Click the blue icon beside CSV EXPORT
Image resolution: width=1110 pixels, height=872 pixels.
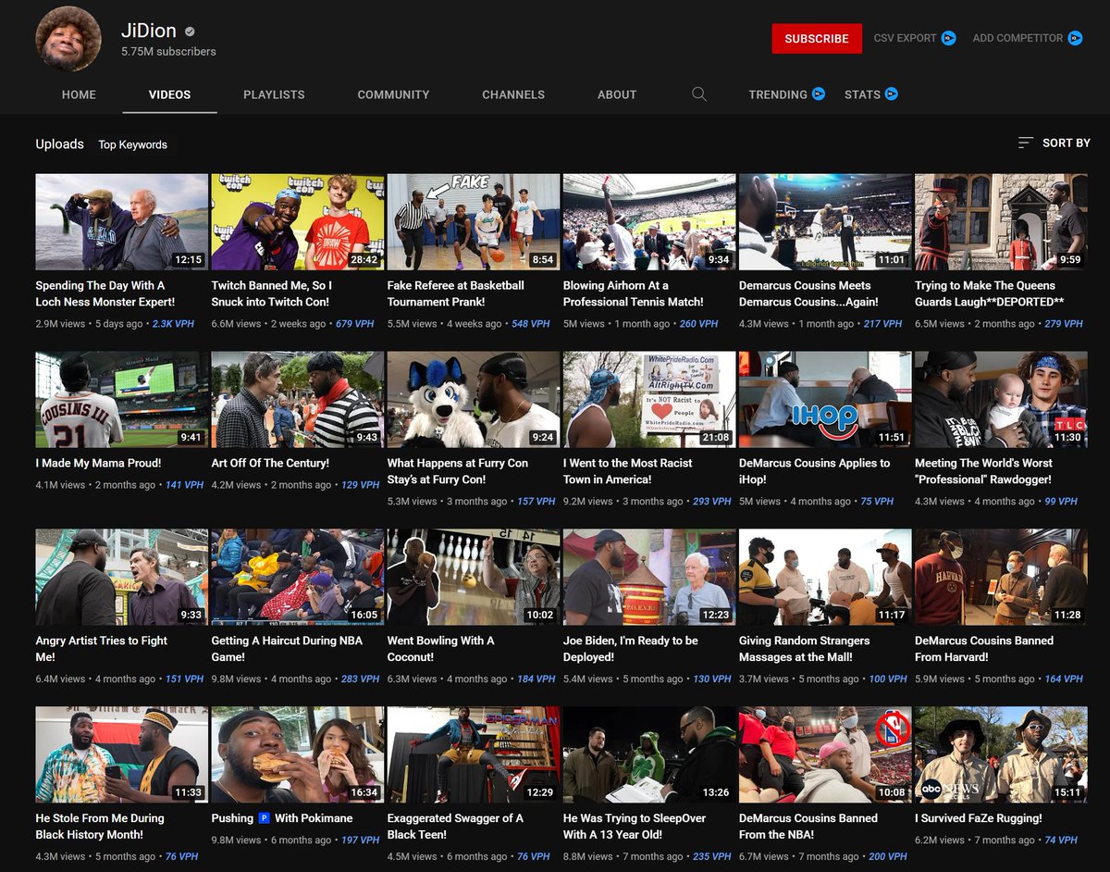[x=948, y=38]
